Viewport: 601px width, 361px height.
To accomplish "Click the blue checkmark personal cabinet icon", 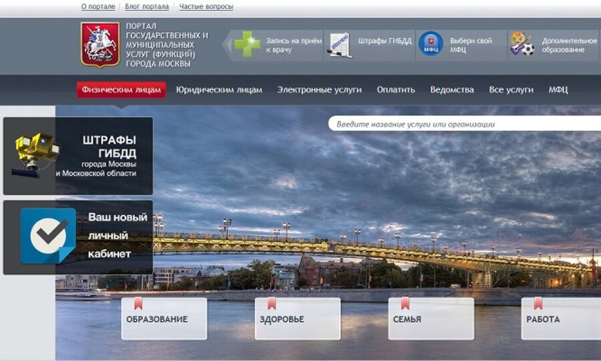I will click(47, 236).
